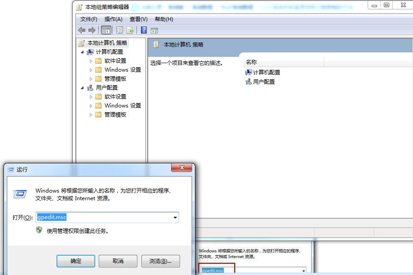Toggle the show/hide console tree icon

[x=106, y=30]
